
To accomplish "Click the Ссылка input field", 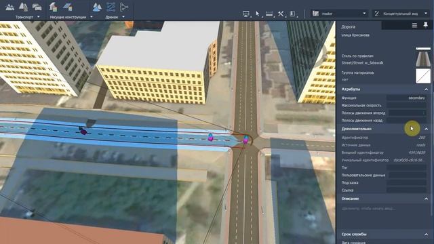I will tap(406, 190).
